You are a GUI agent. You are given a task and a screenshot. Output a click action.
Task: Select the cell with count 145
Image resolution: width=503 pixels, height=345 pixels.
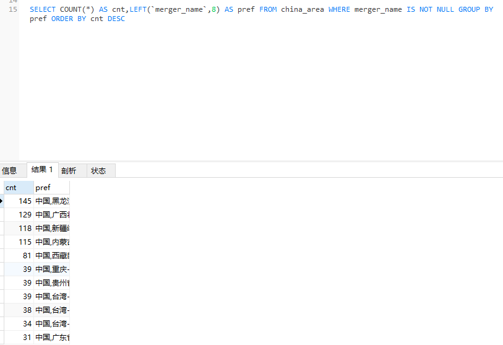(x=19, y=201)
